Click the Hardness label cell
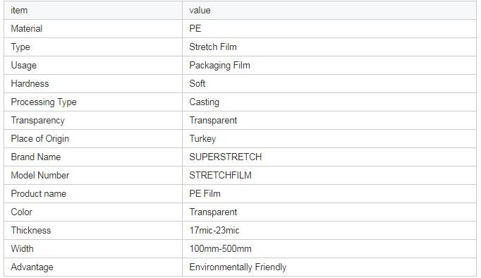This screenshot has width=481, height=278. 93,83
